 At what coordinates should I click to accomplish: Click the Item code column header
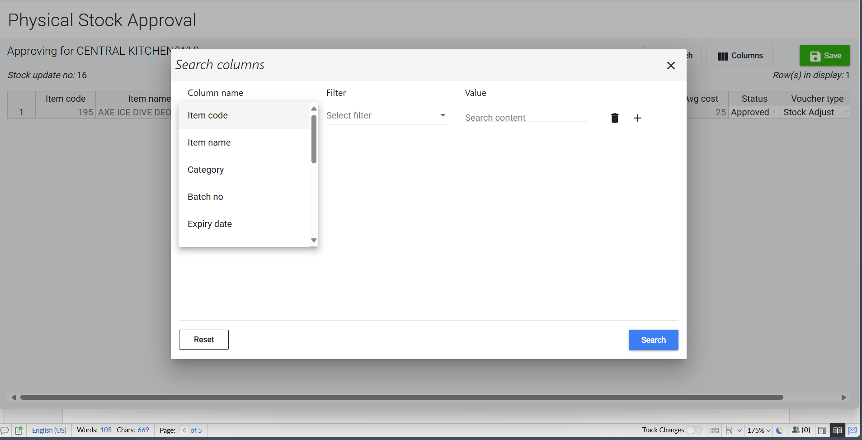coord(66,99)
